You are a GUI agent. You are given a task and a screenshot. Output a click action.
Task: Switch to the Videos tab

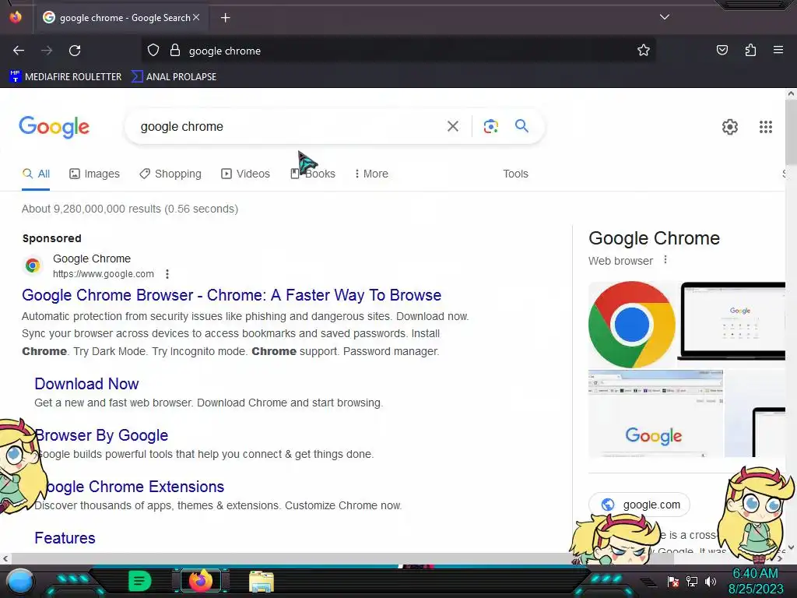coord(245,174)
